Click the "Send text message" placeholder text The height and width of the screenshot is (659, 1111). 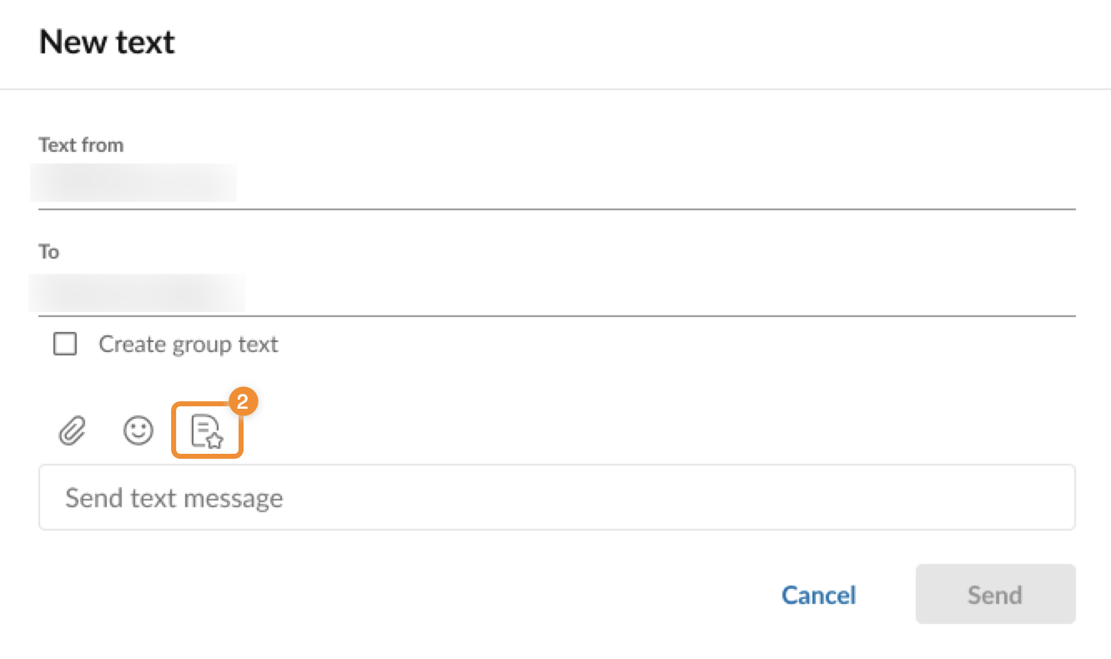[x=174, y=498]
